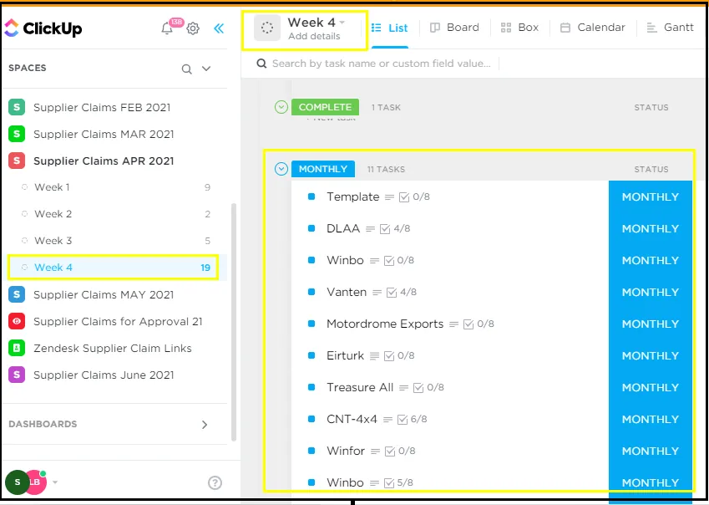Click DLAA's blue status square
The height and width of the screenshot is (505, 709).
[311, 228]
